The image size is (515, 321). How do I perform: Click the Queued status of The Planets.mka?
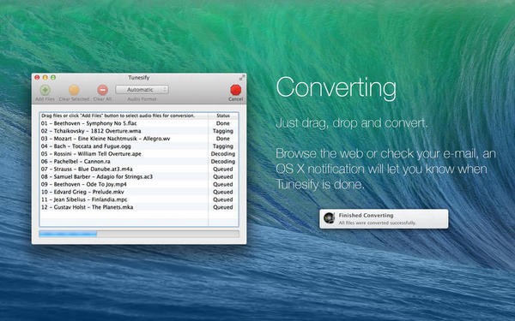coord(223,207)
